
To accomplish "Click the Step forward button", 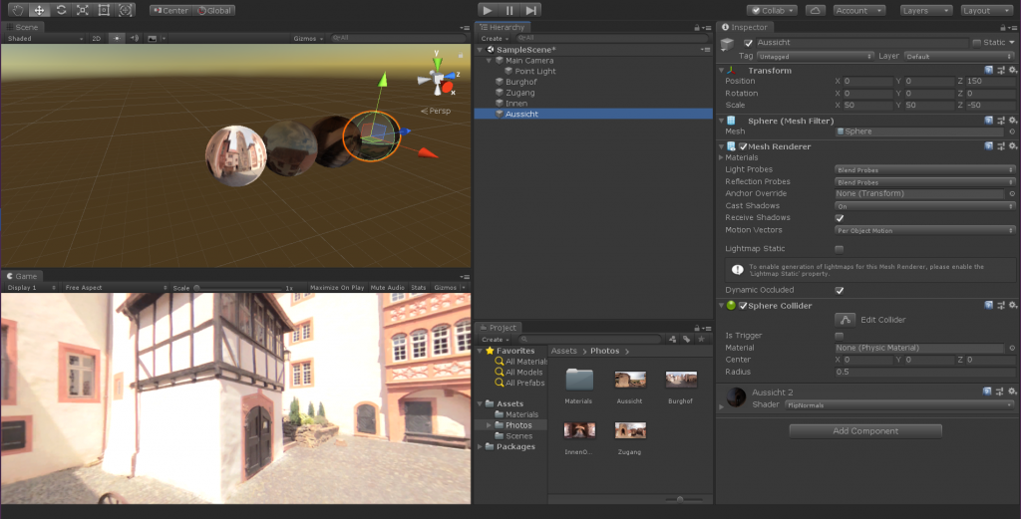I will click(x=531, y=10).
